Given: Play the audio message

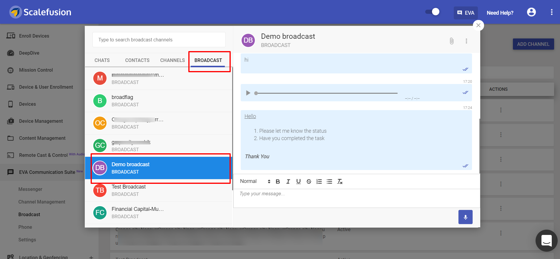Looking at the screenshot, I should [248, 93].
